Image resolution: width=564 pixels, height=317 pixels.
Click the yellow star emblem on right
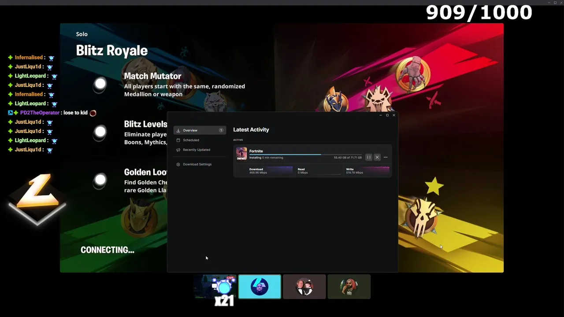click(434, 186)
